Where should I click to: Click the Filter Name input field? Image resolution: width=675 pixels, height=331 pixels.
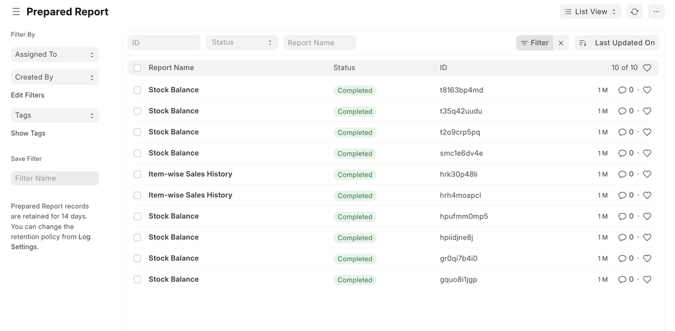[55, 179]
